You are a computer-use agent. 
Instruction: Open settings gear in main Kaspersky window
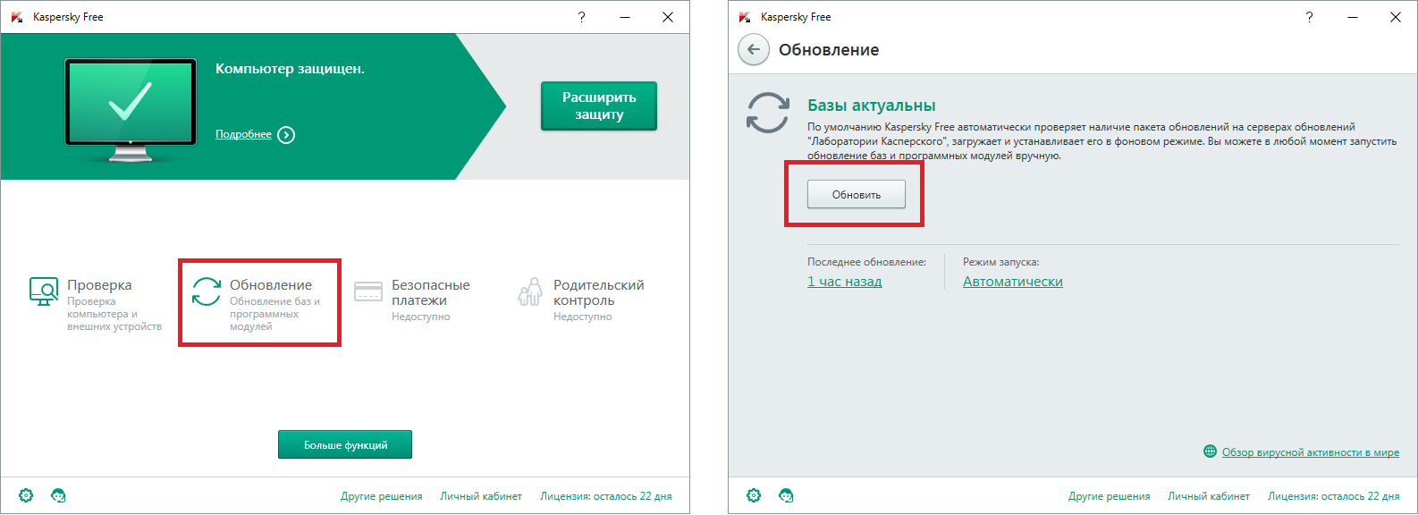click(26, 495)
